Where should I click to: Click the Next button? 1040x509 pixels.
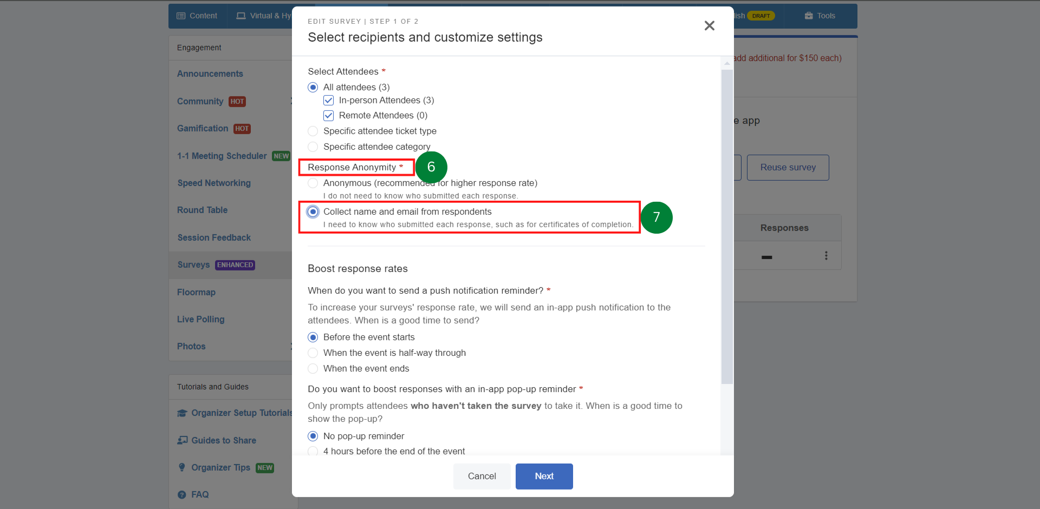[544, 476]
